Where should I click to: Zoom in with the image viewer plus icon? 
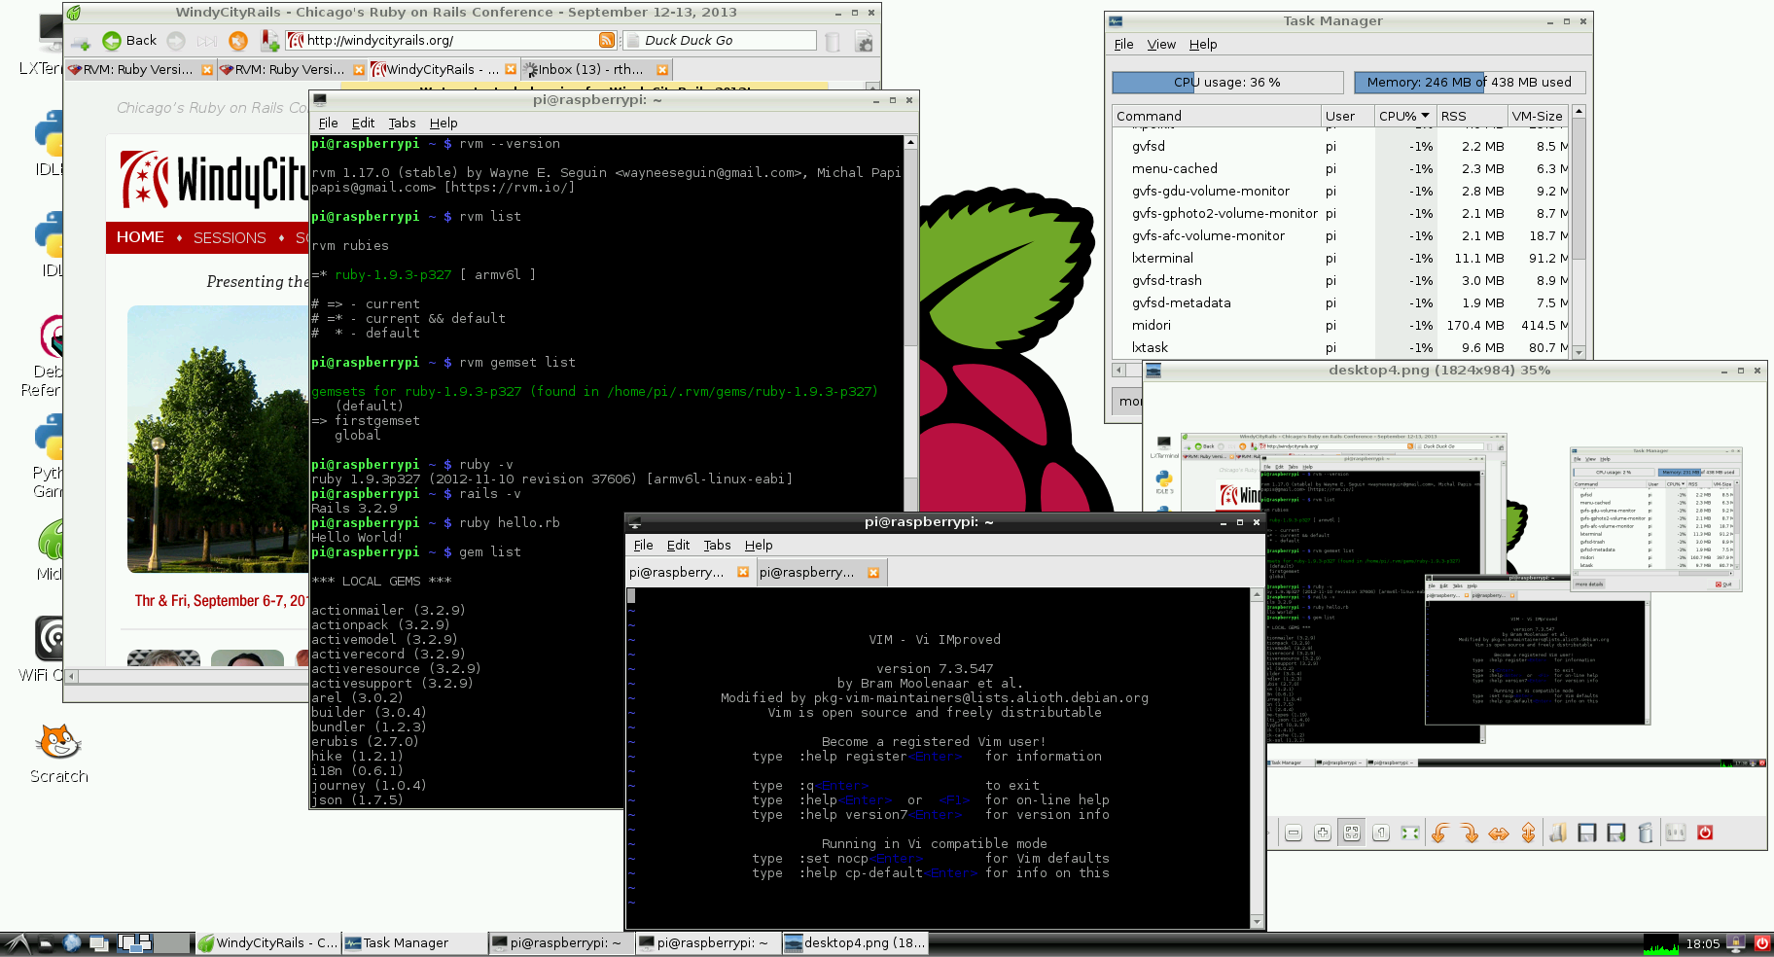pos(1323,833)
